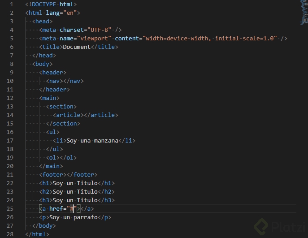308x238 pixels.
Task: Click the lang="en" attribute value
Action: tap(70, 13)
